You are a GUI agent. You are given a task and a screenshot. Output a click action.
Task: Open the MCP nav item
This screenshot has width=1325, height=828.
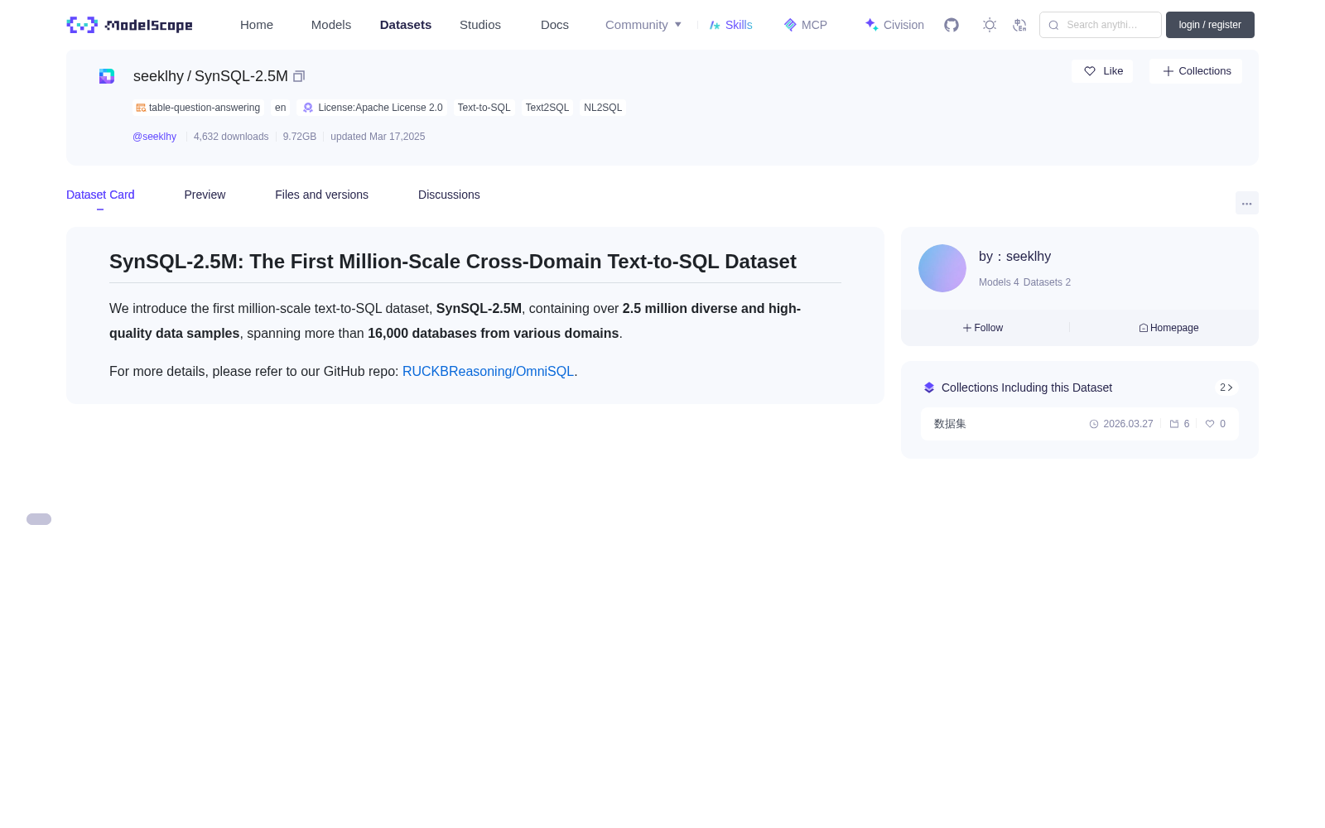(x=806, y=25)
